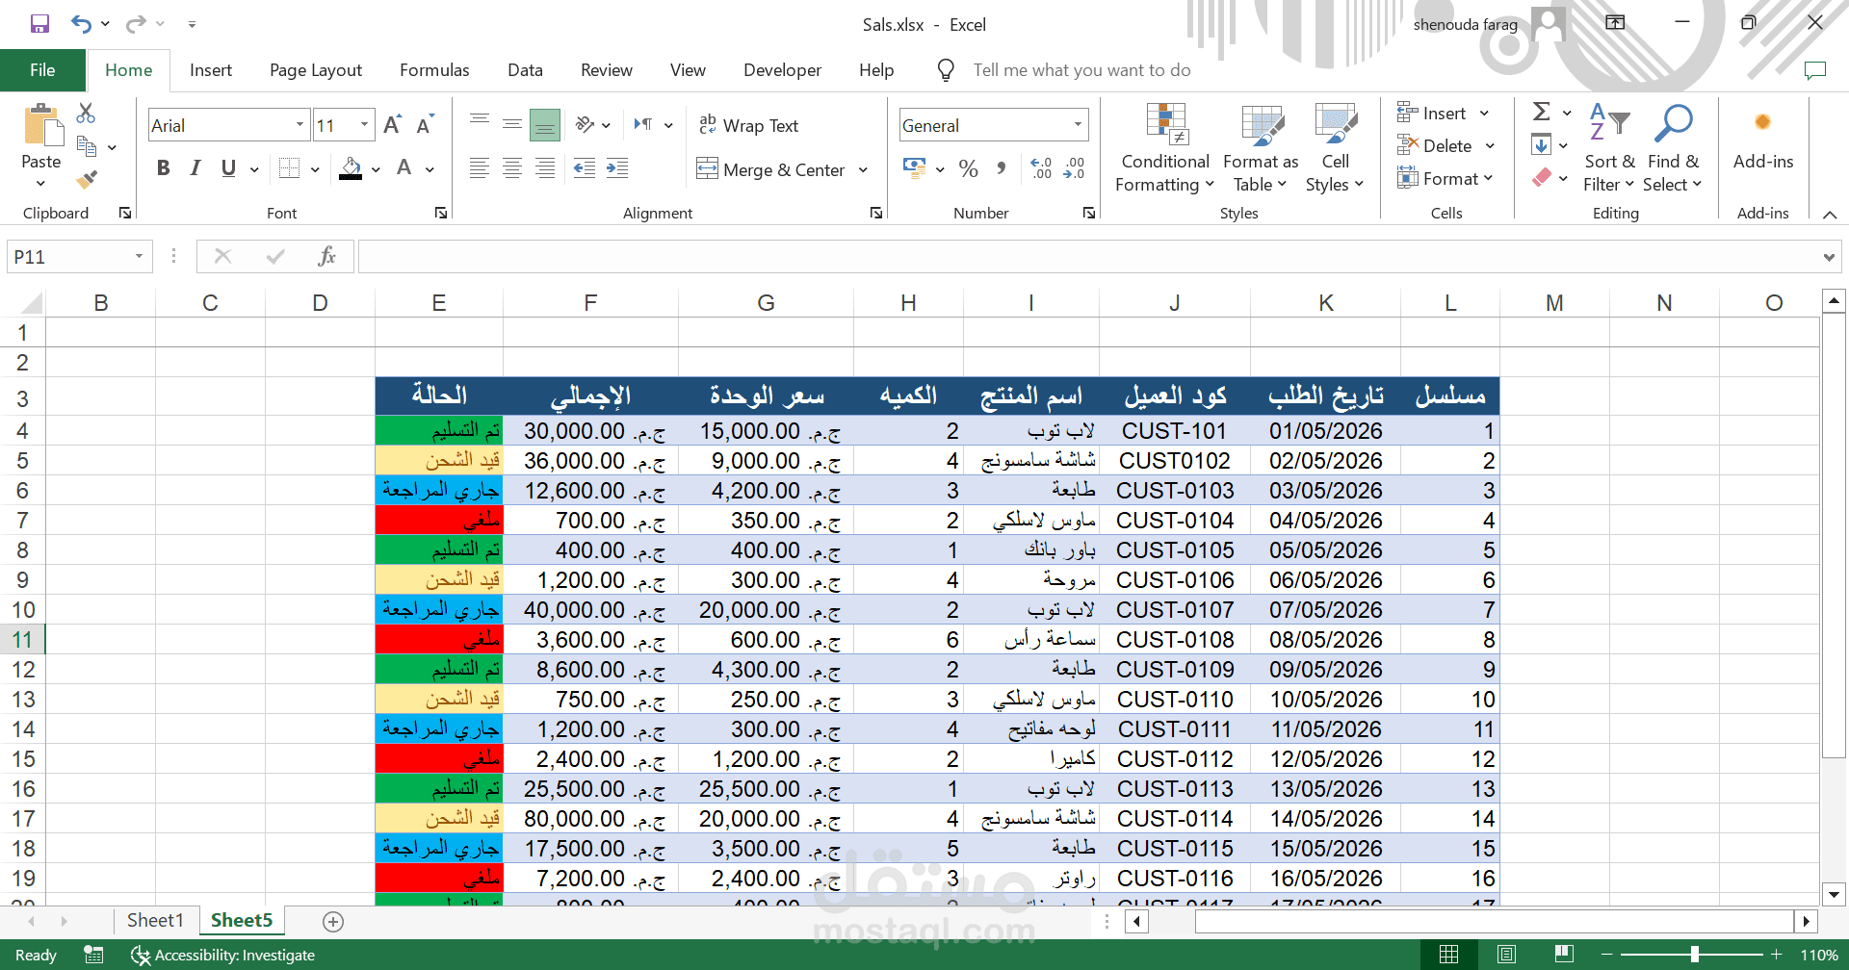1849x970 pixels.
Task: Increase font size with the larger A icon
Action: (x=392, y=125)
